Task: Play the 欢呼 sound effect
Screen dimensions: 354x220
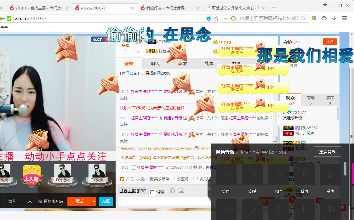Action: [x=252, y=175]
